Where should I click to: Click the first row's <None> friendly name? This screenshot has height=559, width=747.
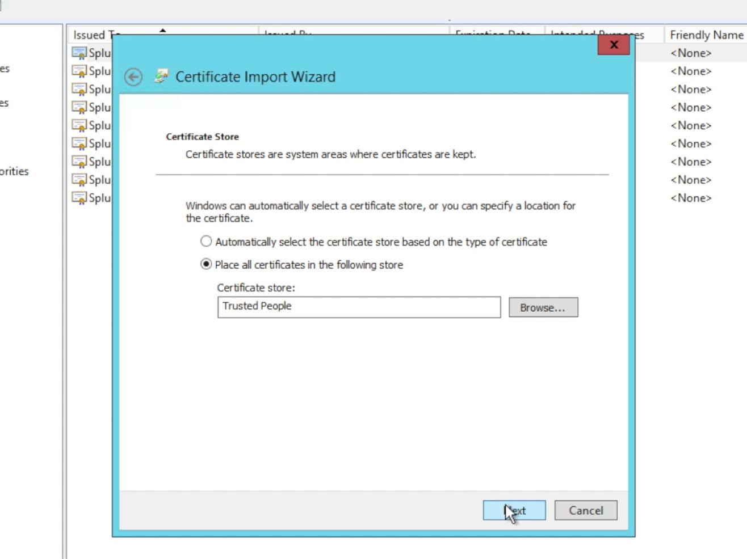[x=690, y=53]
